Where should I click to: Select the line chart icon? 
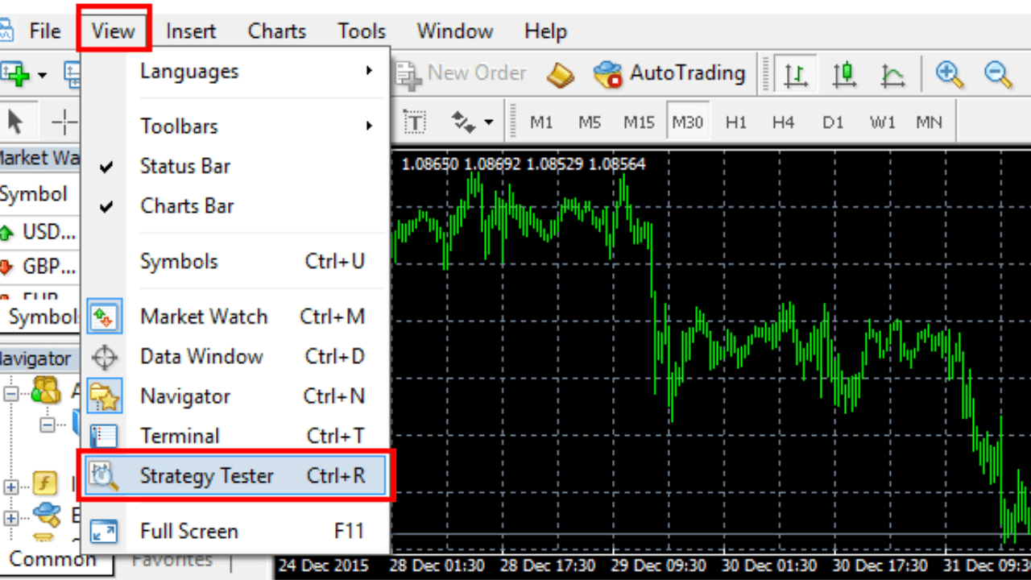pyautogui.click(x=892, y=74)
